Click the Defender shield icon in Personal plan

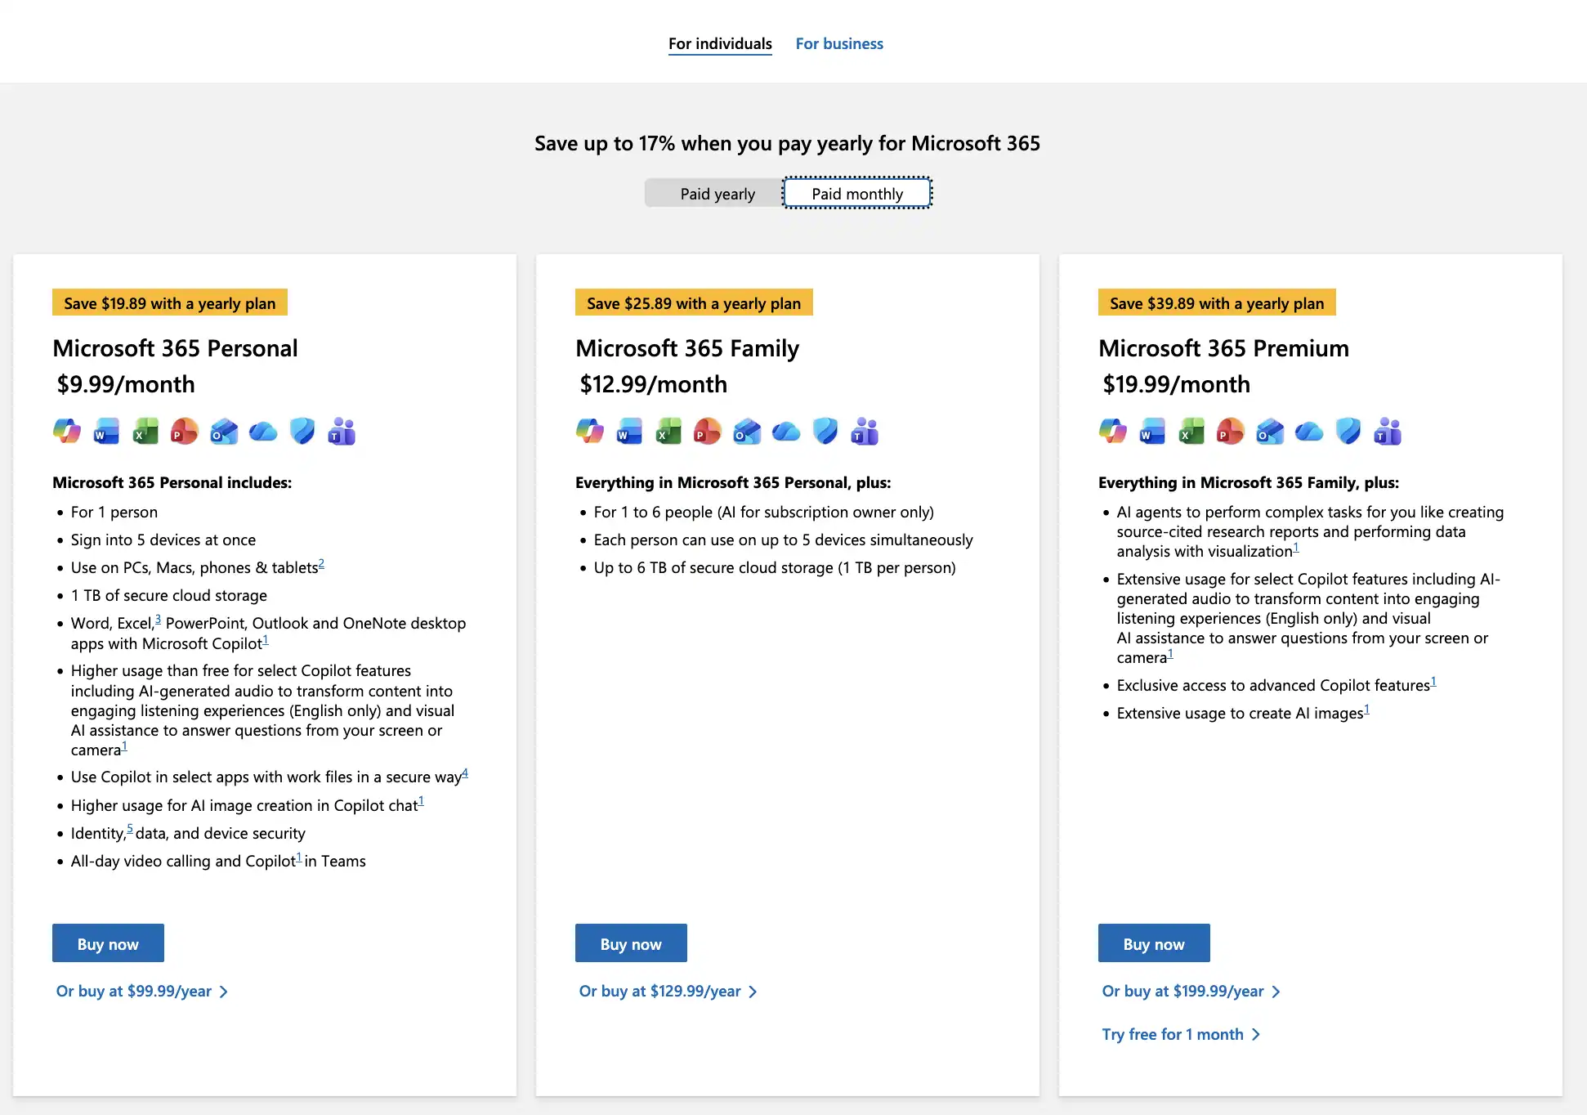[x=302, y=431]
